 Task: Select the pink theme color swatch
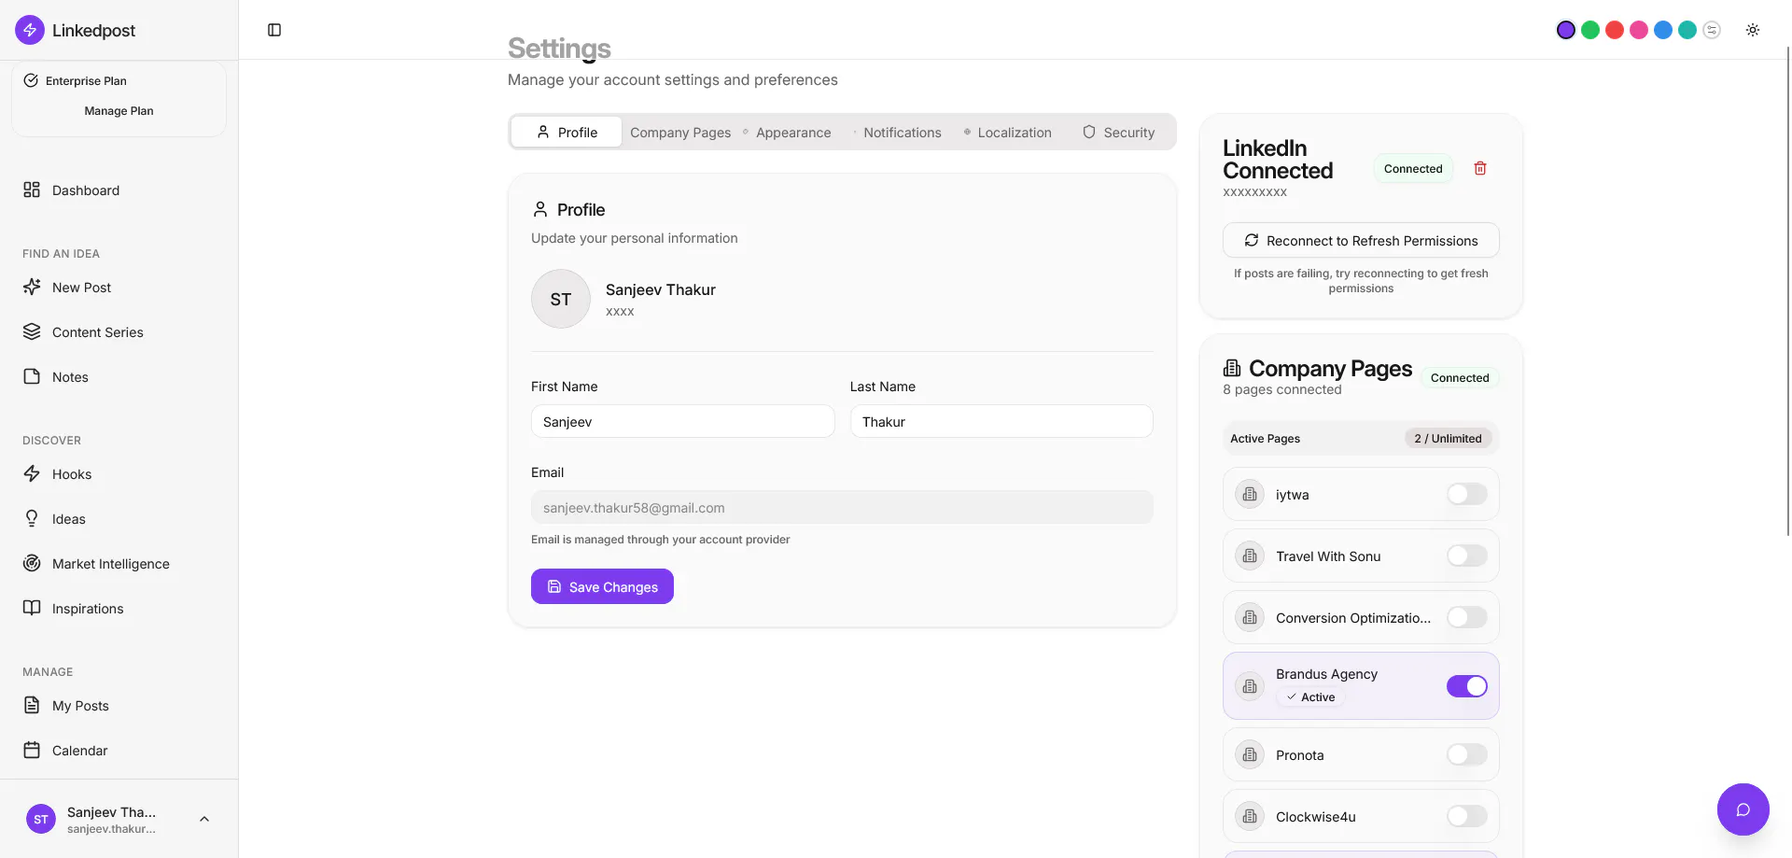[1639, 30]
